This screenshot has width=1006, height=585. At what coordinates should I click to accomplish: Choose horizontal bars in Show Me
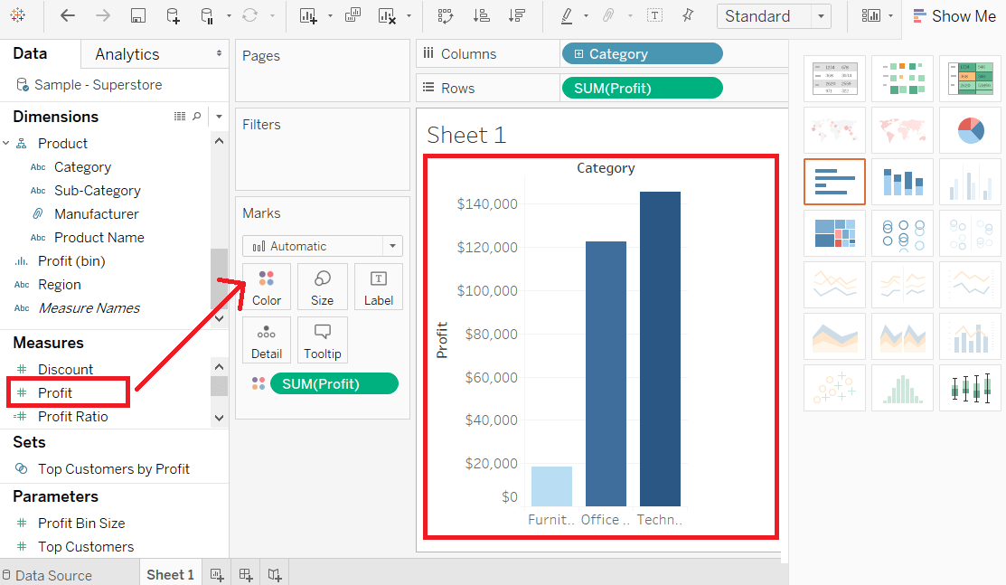pyautogui.click(x=834, y=182)
